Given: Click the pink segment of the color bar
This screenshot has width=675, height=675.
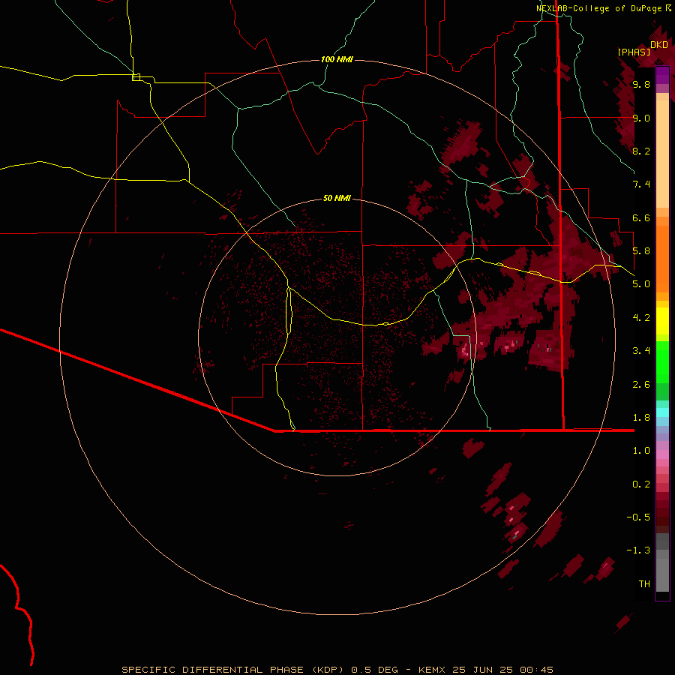Looking at the screenshot, I should [x=662, y=454].
